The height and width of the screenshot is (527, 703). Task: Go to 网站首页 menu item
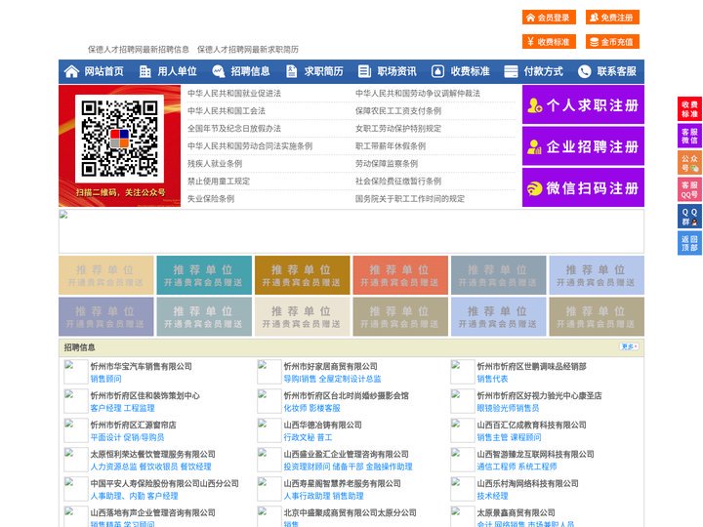point(103,71)
